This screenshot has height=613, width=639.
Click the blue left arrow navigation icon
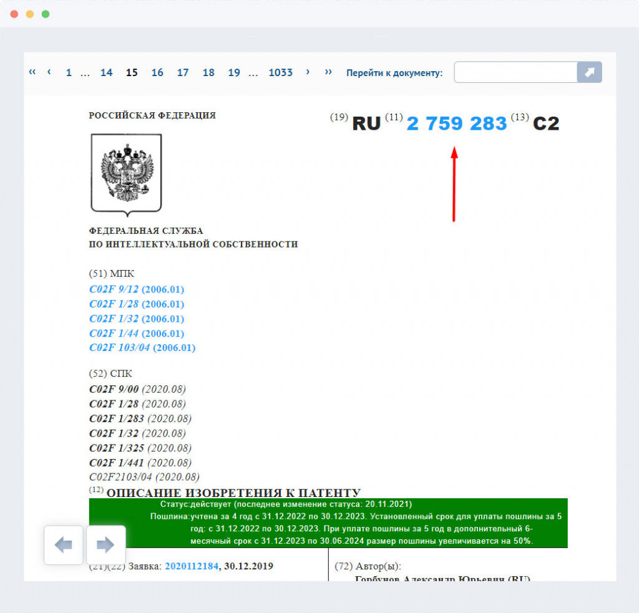click(x=62, y=544)
